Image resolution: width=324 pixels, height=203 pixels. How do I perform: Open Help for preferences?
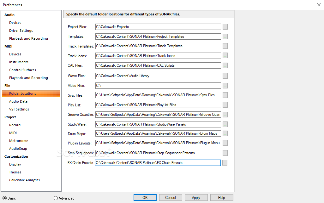[221, 197]
